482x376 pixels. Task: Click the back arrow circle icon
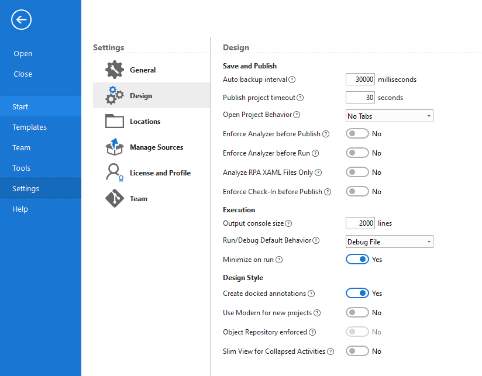21,20
